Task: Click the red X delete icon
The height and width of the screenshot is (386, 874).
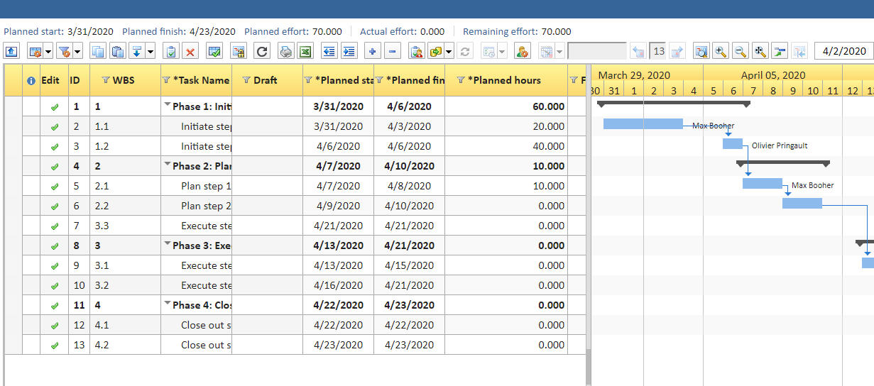Action: click(x=190, y=51)
